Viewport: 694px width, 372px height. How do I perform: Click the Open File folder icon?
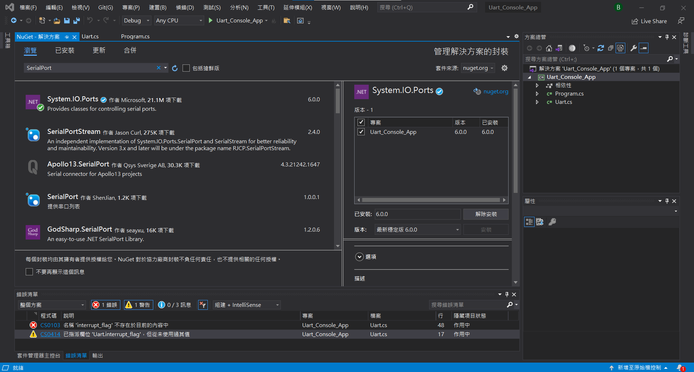click(x=57, y=21)
